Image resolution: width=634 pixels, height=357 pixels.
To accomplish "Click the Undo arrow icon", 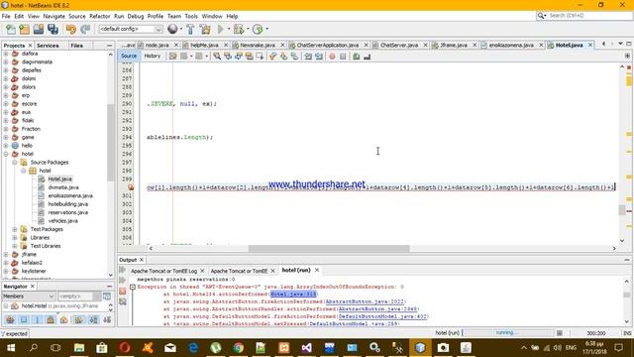I will tap(71, 29).
